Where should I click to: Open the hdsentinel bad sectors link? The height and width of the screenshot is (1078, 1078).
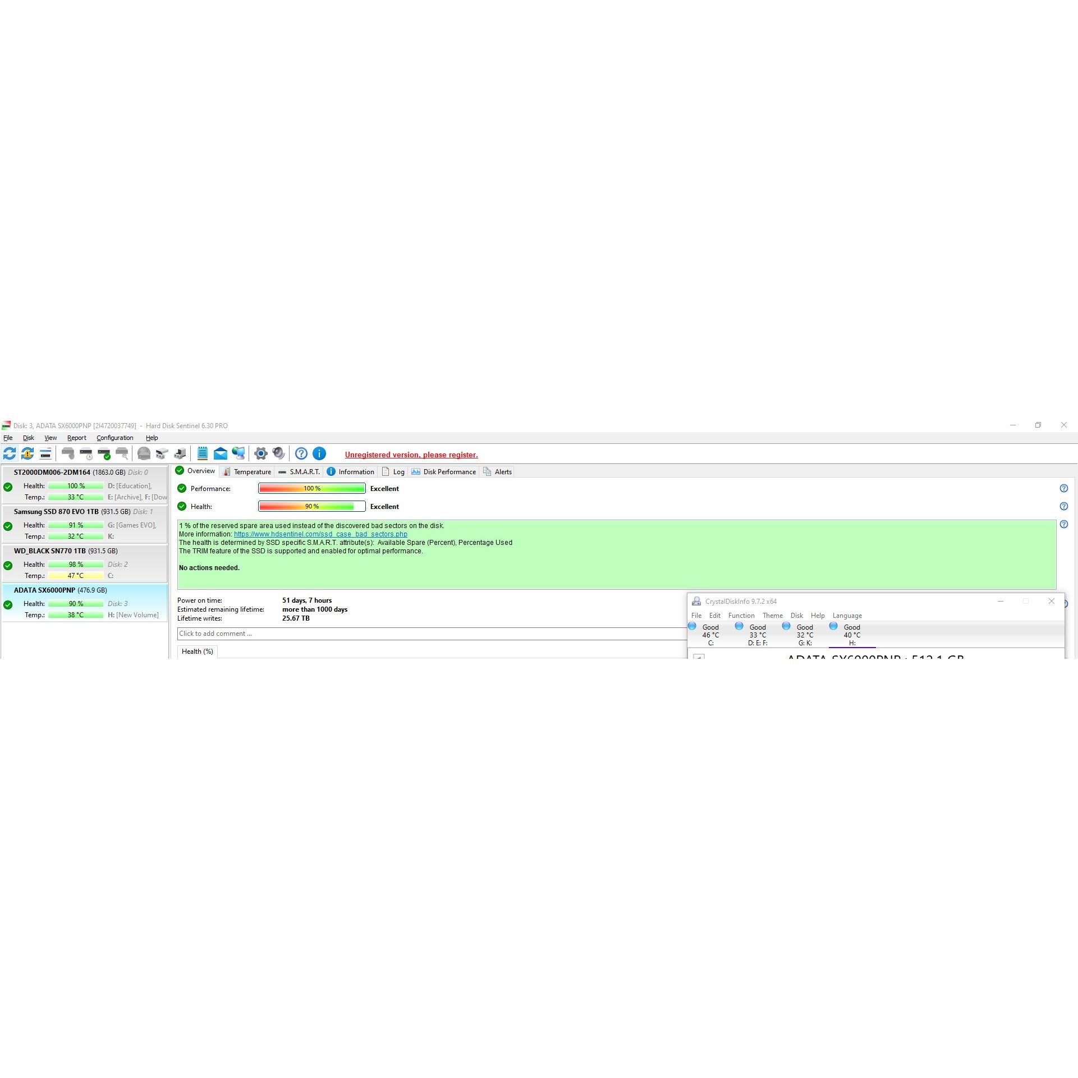coord(320,534)
